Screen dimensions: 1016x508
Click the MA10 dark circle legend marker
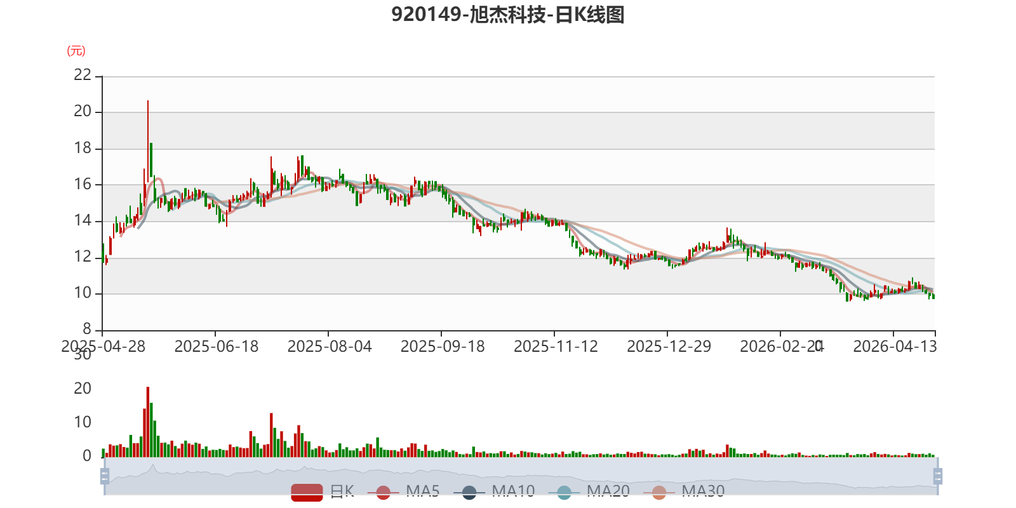[469, 492]
